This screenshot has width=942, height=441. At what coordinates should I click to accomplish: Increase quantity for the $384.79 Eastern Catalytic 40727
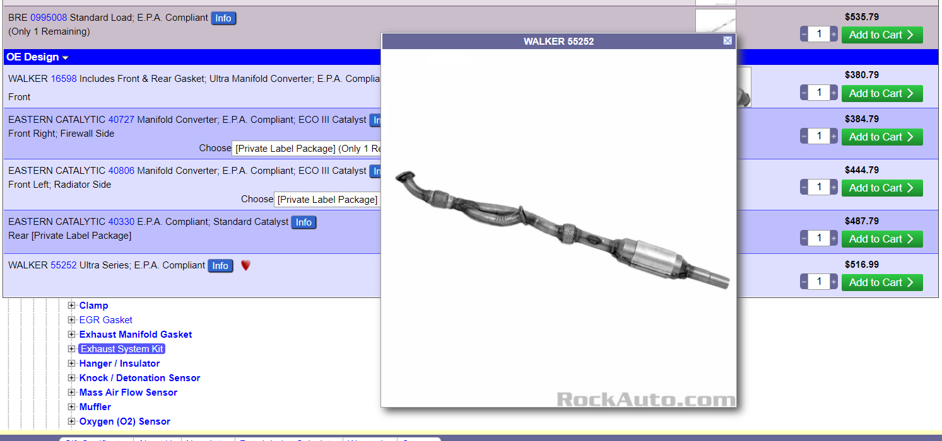(833, 136)
